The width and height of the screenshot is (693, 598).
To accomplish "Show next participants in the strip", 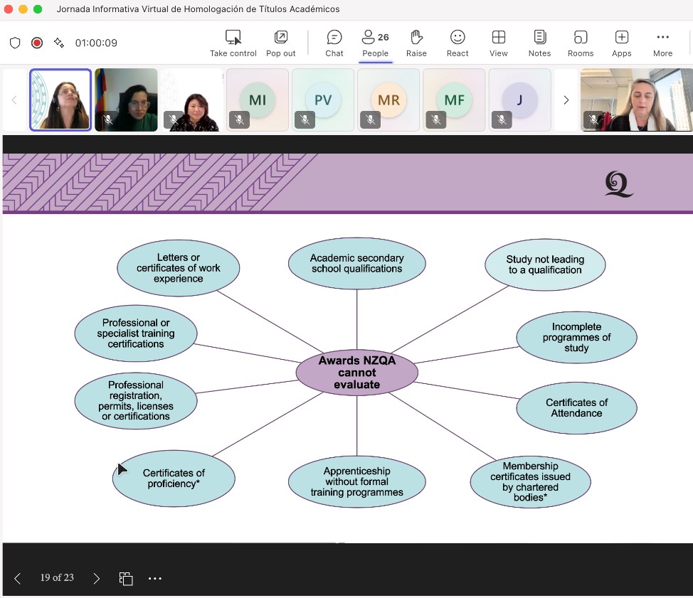I will [566, 100].
